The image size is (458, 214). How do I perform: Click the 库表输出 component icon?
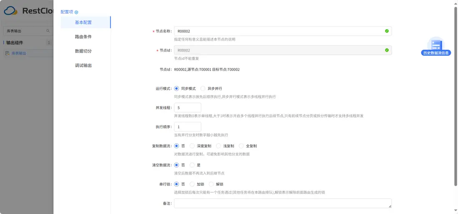click(x=8, y=53)
